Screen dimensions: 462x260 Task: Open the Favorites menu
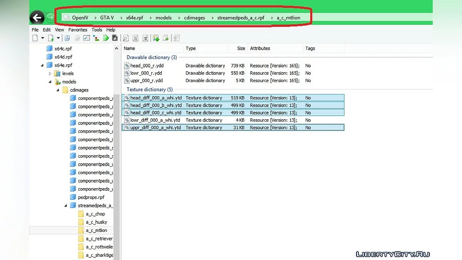(78, 30)
